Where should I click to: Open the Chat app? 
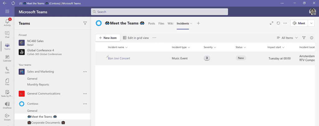point(7,35)
